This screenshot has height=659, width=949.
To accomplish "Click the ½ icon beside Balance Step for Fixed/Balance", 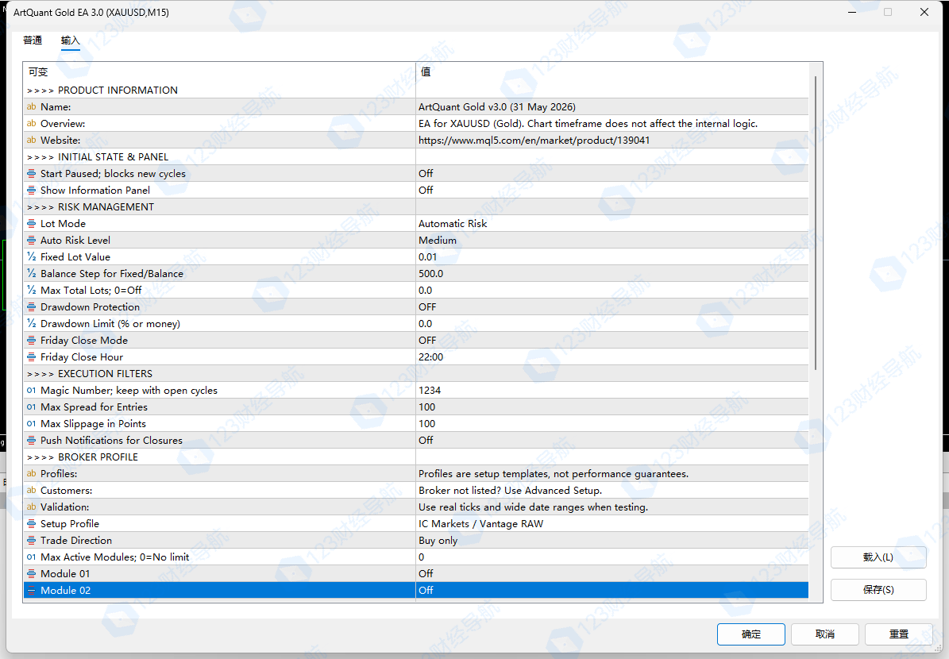I will (32, 273).
